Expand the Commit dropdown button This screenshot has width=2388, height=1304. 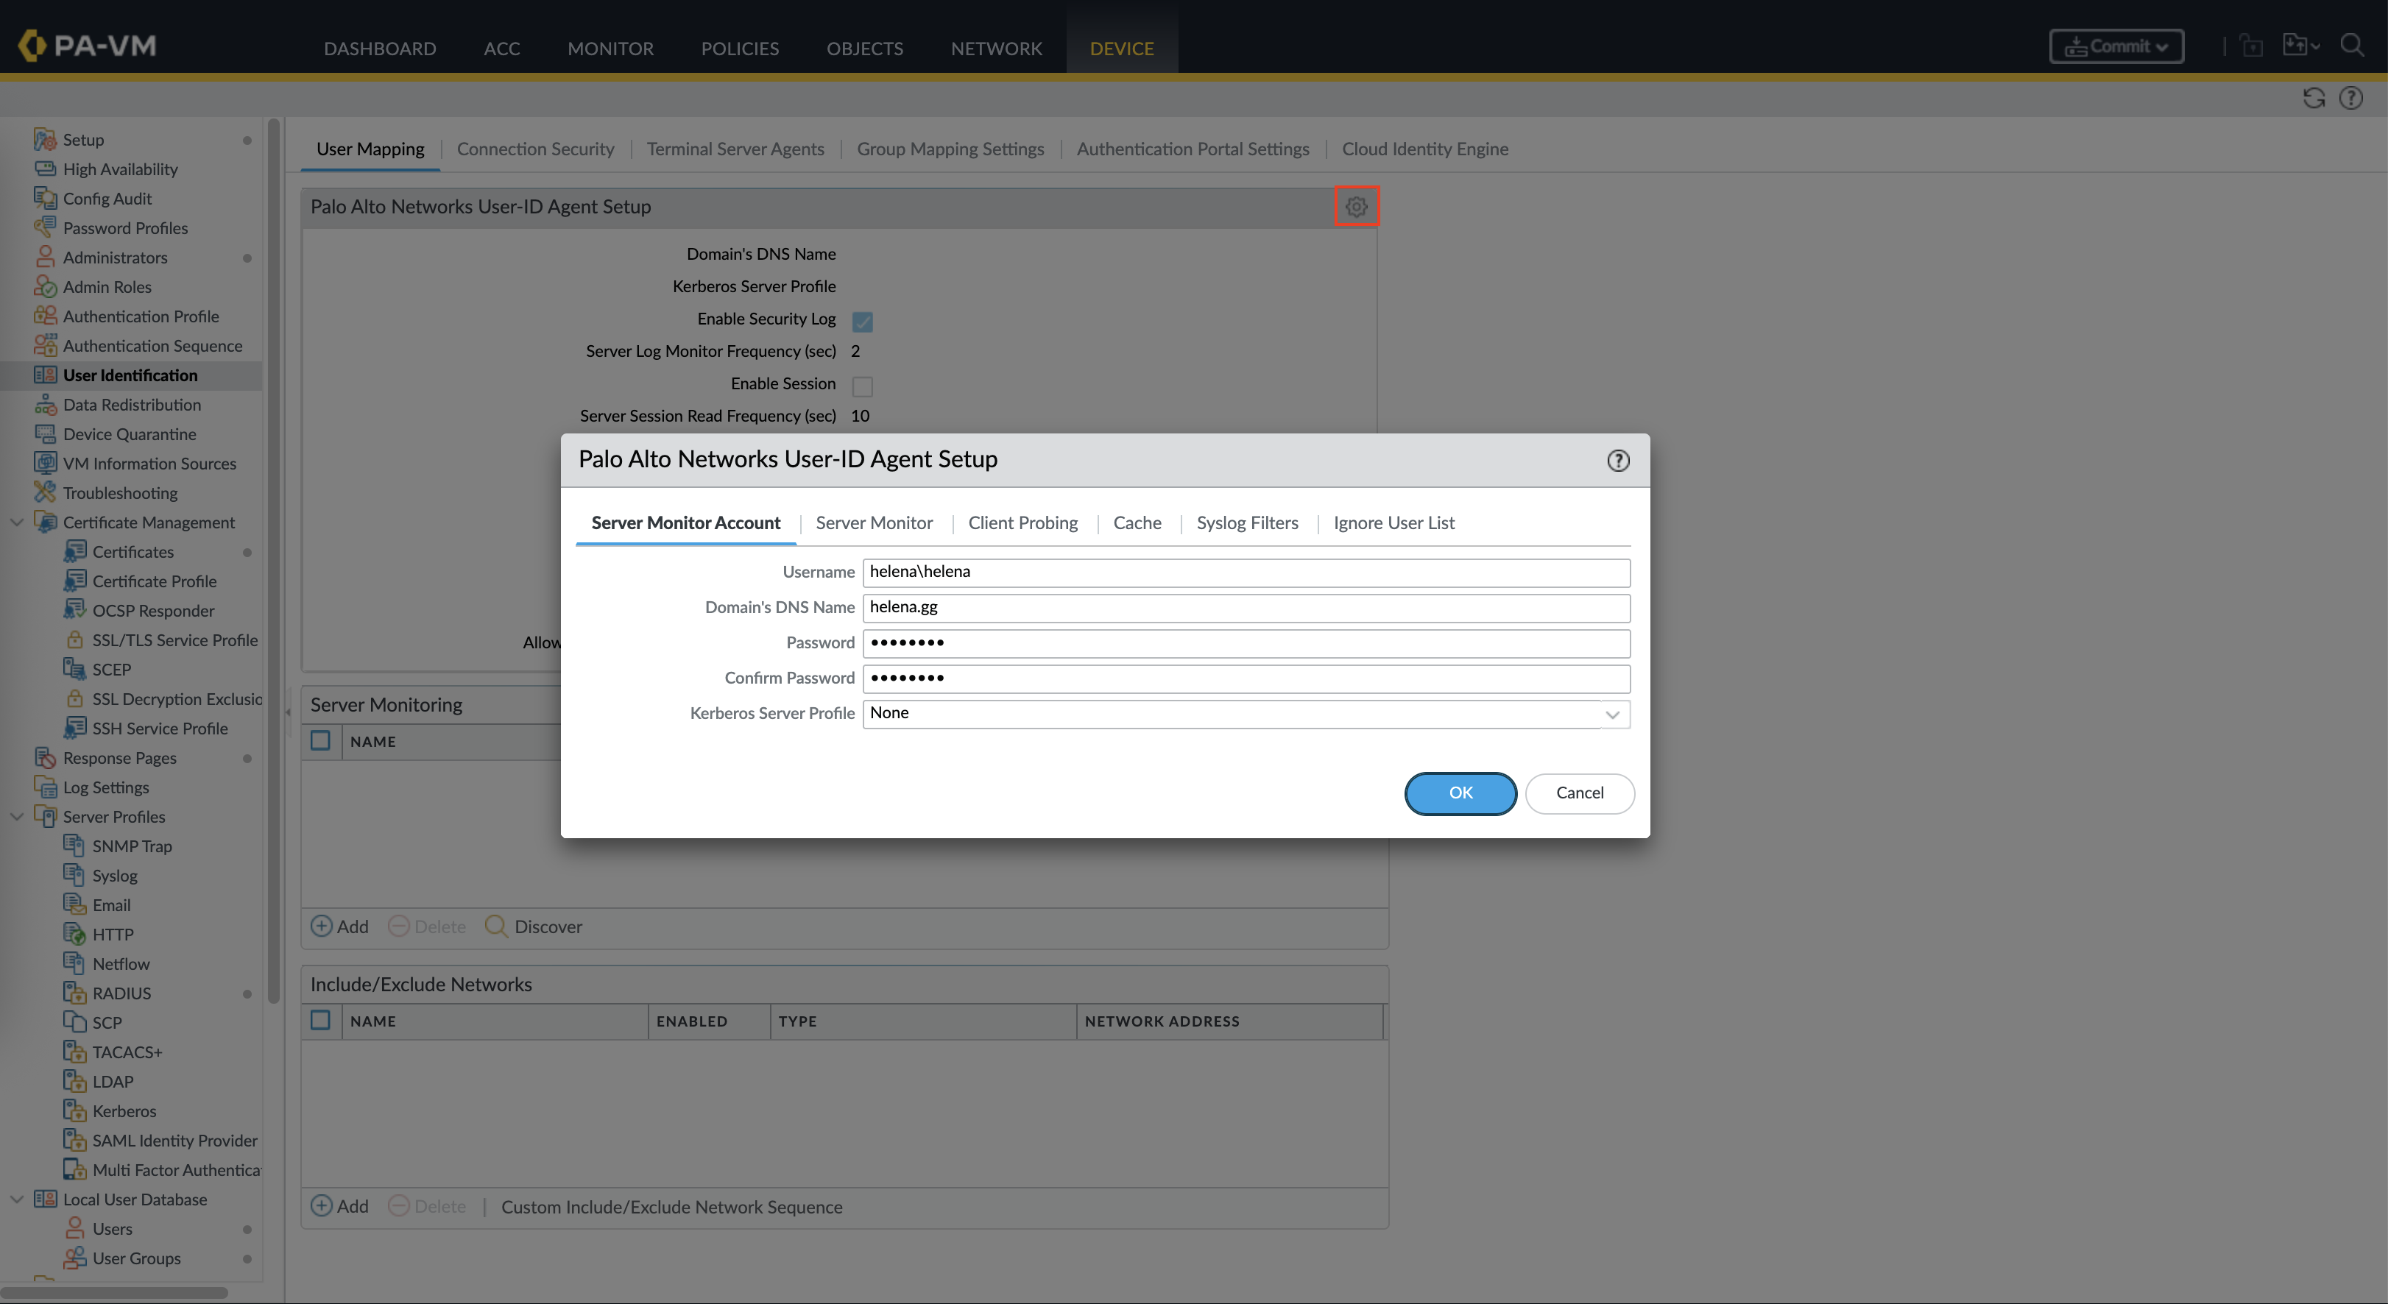point(2116,46)
